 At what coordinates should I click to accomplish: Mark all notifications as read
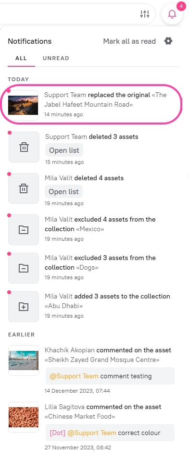tap(129, 41)
